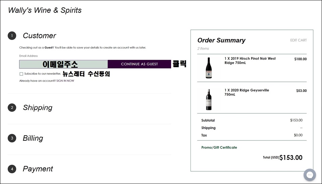Click step number 3 circle icon
Screen dimensions: 322x184
pos(12,138)
